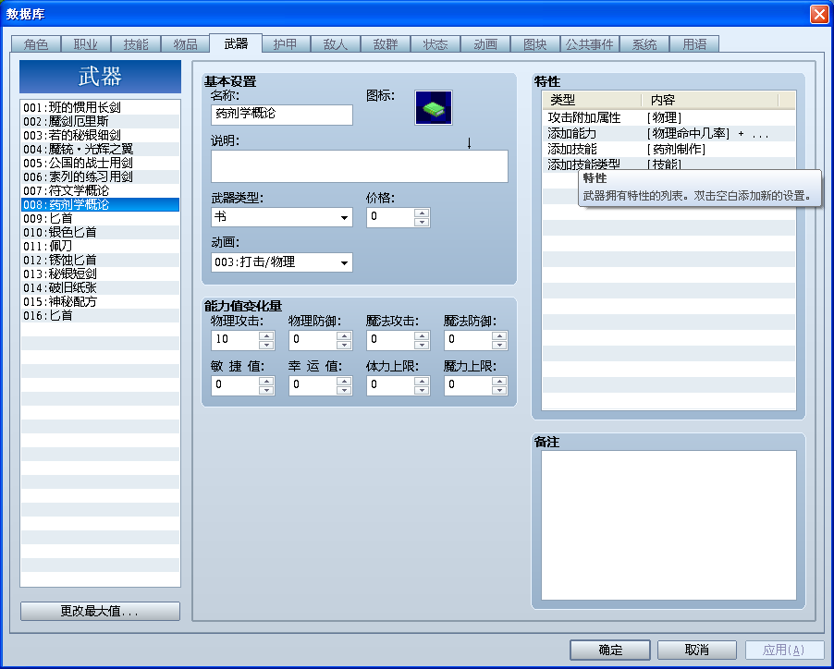Close the 数据库 window
834x669 pixels.
click(819, 14)
